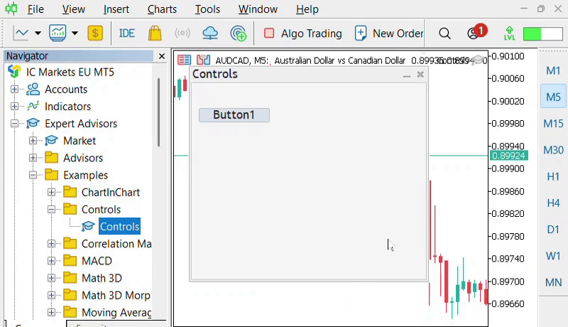Open dropdown arrow next to new chart icon
The height and width of the screenshot is (327, 568).
point(38,33)
